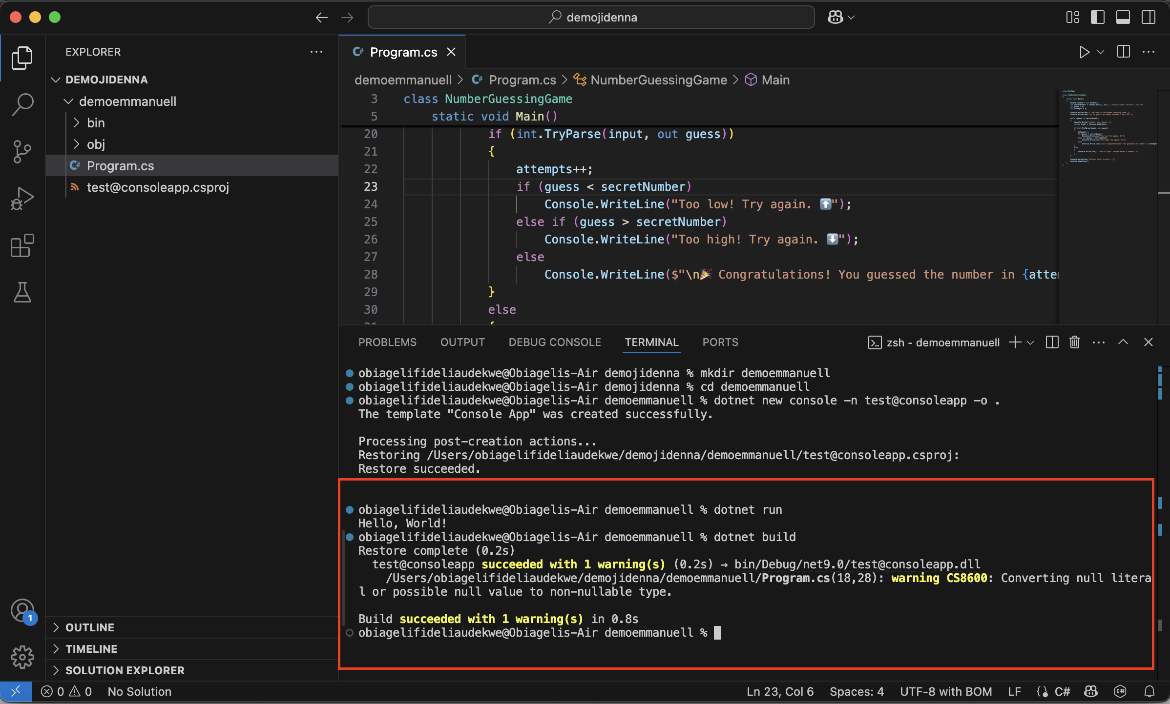
Task: Toggle the Secondary Side Bar visibility
Action: coord(1149,18)
